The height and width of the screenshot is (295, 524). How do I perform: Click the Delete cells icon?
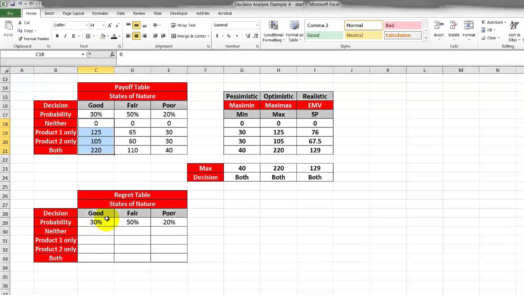coord(454,26)
